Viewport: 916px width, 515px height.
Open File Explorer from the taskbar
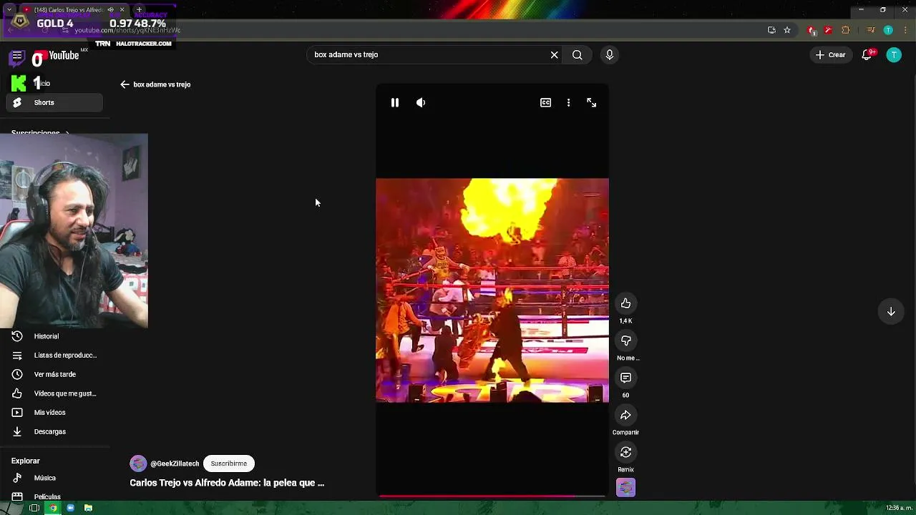[x=88, y=508]
